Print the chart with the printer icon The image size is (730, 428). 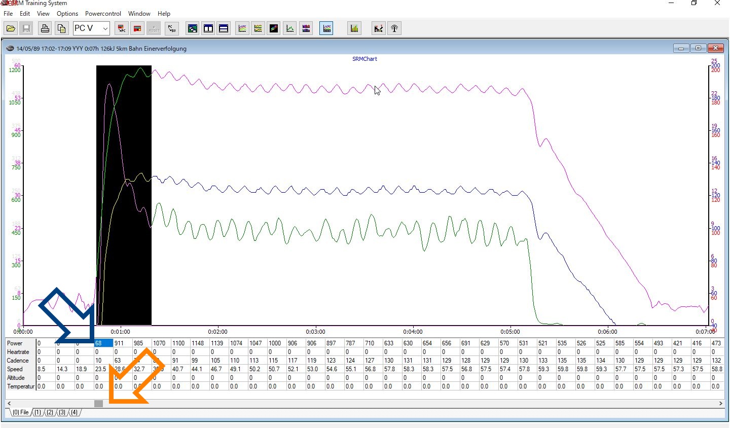point(45,28)
